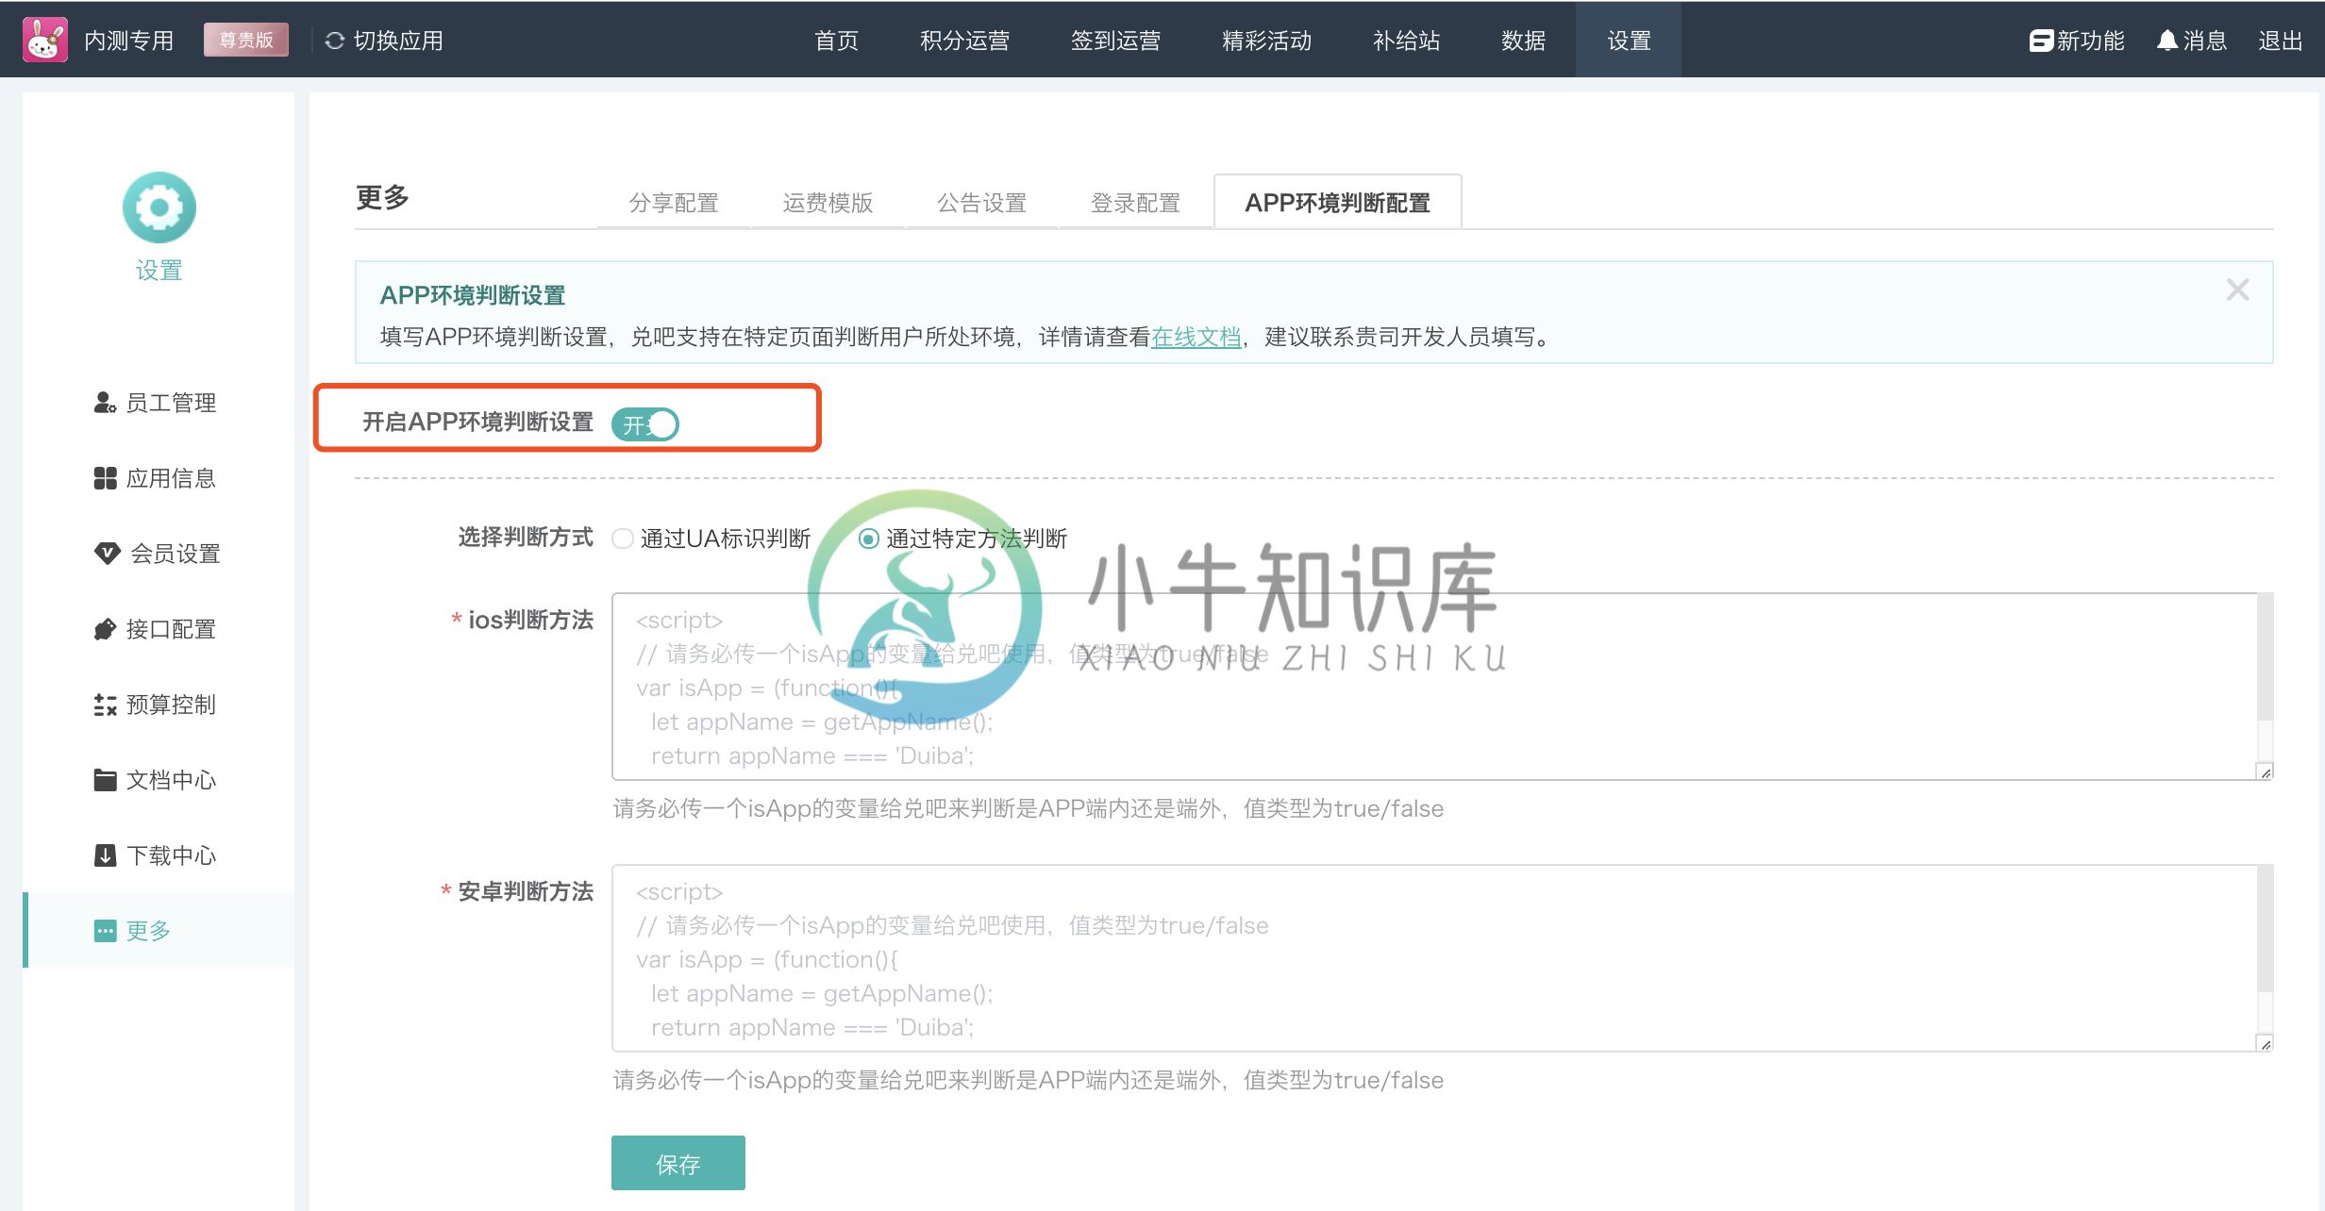The image size is (2325, 1211).
Task: Click 退出 to log out
Action: coord(2281,41)
